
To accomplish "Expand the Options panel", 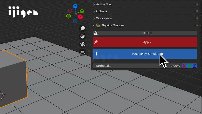I will (x=94, y=11).
